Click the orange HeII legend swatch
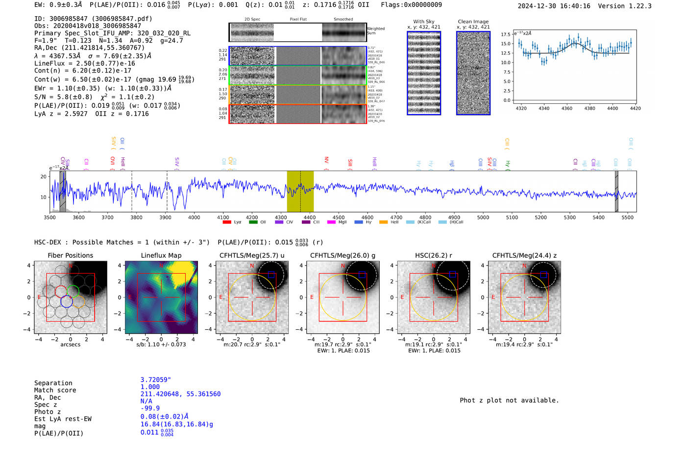This screenshot has height=467, width=686. (x=384, y=222)
